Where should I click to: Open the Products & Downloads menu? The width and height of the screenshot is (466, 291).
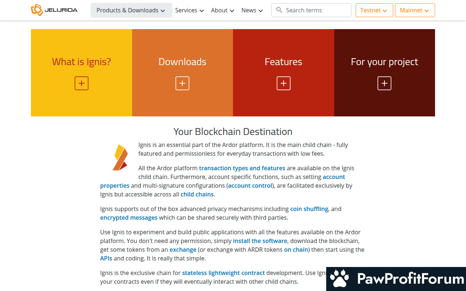(x=131, y=10)
